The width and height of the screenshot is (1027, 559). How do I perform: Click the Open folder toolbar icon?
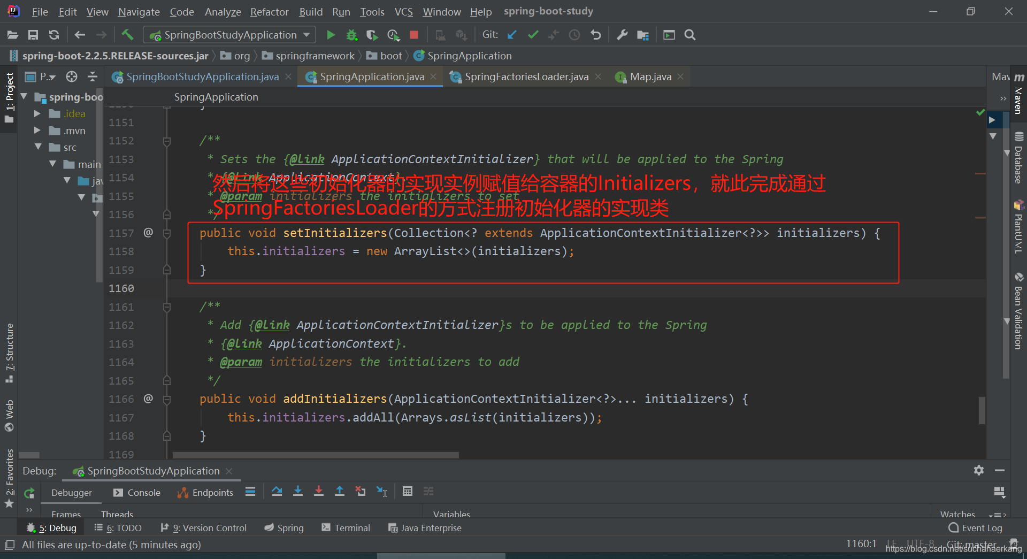(13, 35)
